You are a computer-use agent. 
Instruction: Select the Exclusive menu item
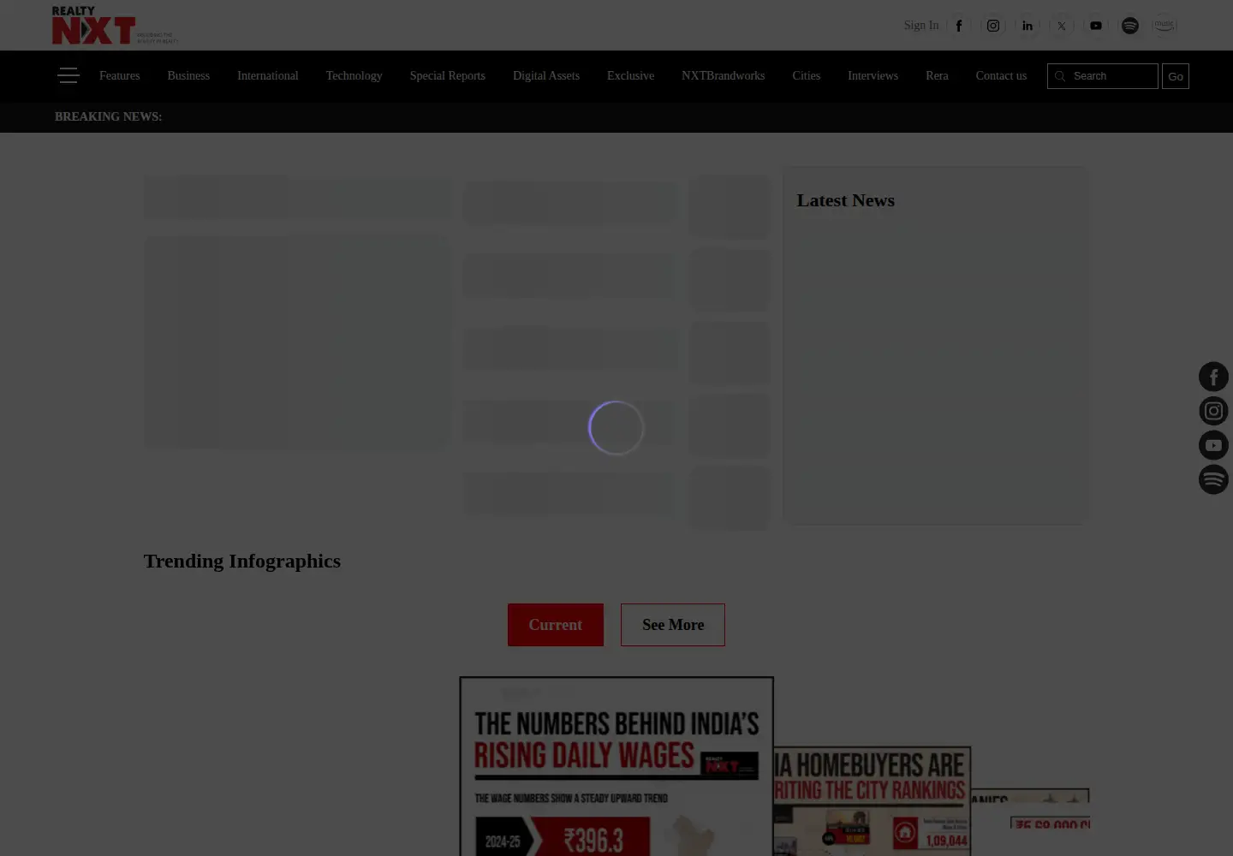pos(630,75)
